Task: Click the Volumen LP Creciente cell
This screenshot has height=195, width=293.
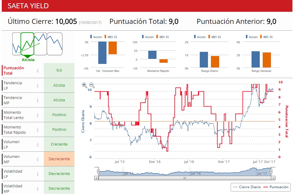Action: click(59, 144)
